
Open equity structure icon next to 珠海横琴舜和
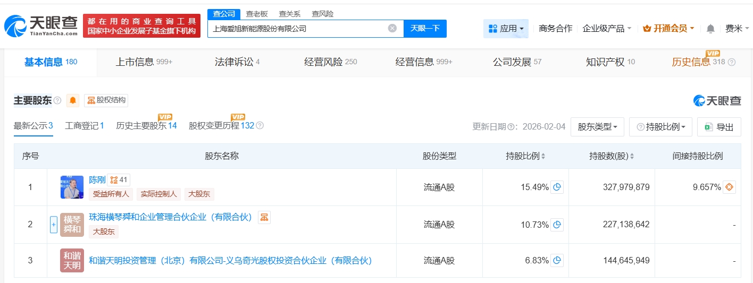click(264, 217)
